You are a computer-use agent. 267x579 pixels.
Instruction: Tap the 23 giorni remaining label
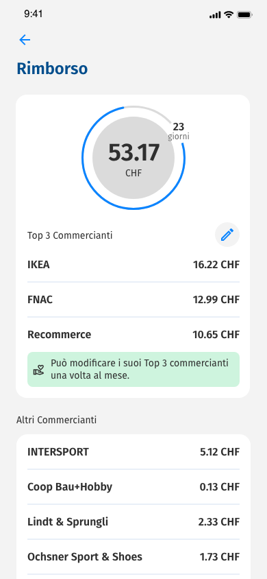(179, 132)
